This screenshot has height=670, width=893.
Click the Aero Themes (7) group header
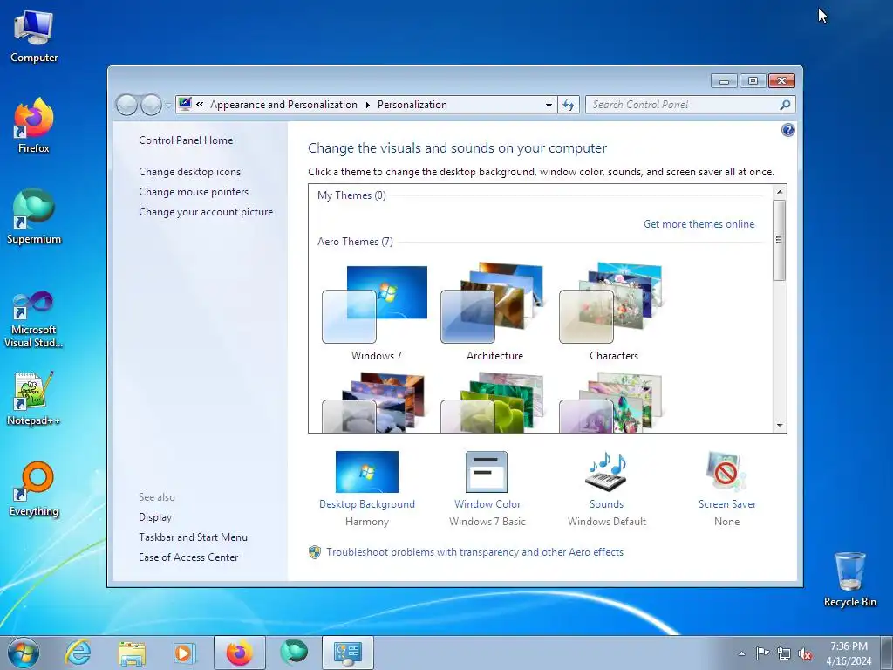[355, 242]
